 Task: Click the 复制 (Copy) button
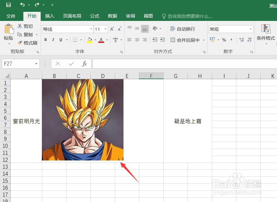click(25, 35)
